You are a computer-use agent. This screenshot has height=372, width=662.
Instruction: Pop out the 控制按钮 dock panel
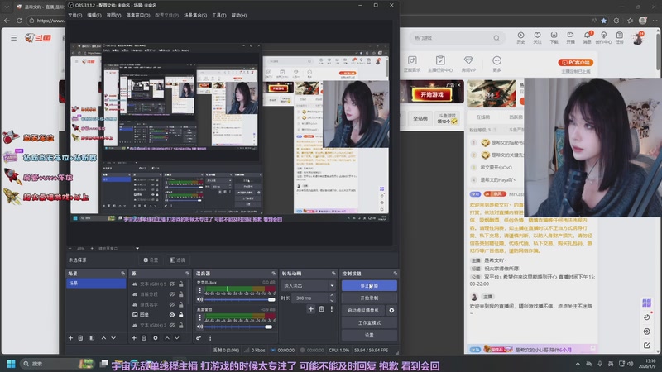(x=396, y=274)
